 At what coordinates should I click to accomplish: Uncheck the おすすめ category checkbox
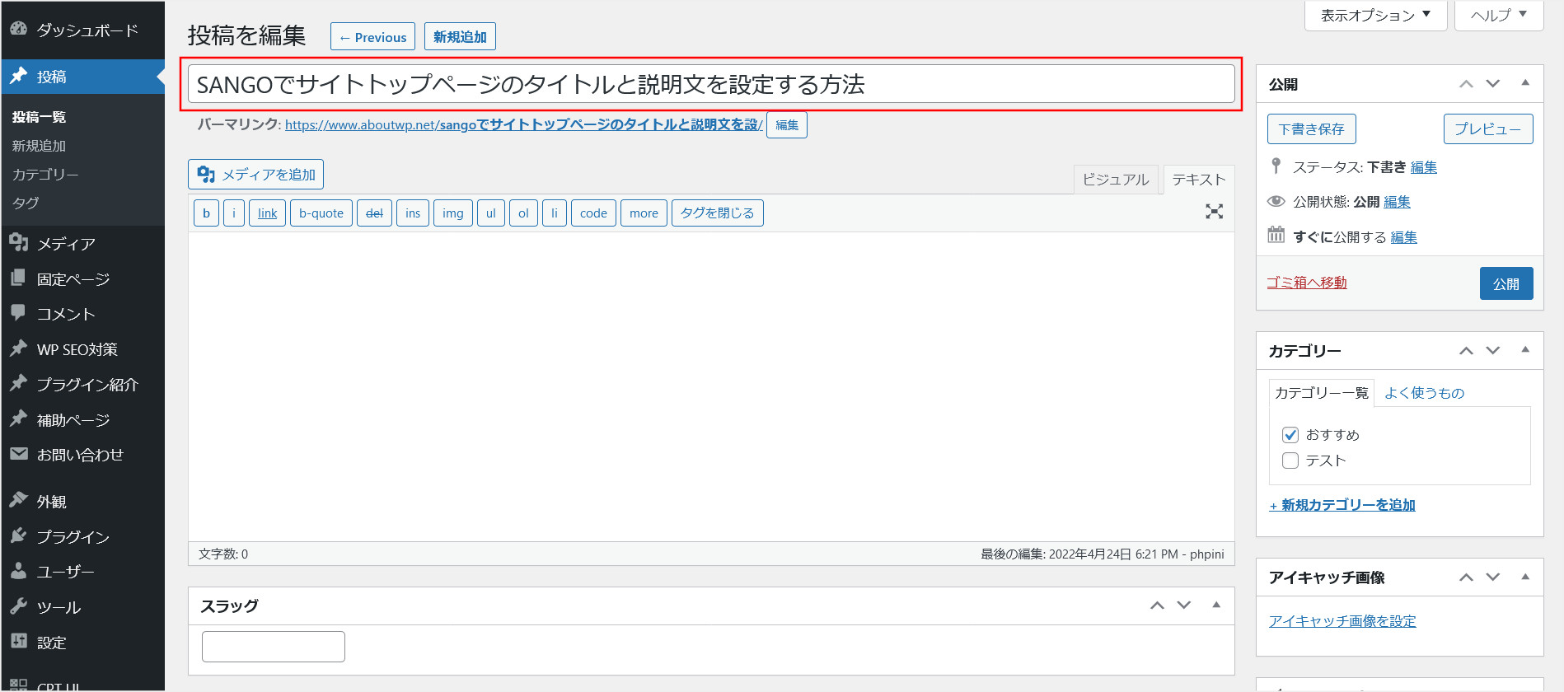(1290, 435)
